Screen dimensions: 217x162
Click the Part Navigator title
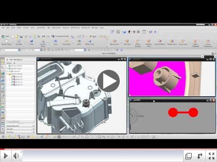(16, 60)
